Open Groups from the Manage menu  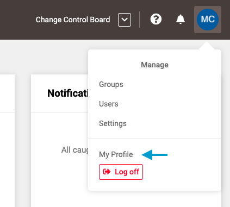pos(111,84)
